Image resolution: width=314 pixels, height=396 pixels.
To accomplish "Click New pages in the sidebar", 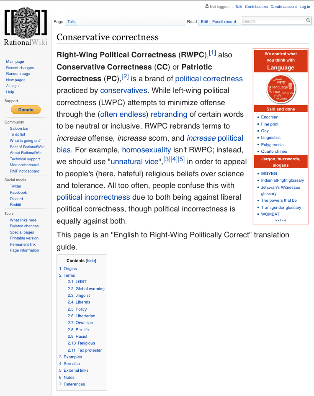I will [x=15, y=80].
